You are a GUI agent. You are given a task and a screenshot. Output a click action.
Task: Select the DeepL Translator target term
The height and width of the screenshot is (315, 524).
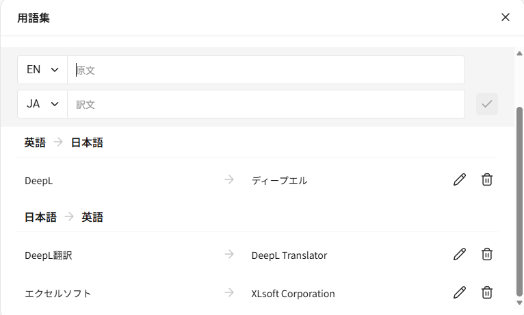[x=289, y=255]
